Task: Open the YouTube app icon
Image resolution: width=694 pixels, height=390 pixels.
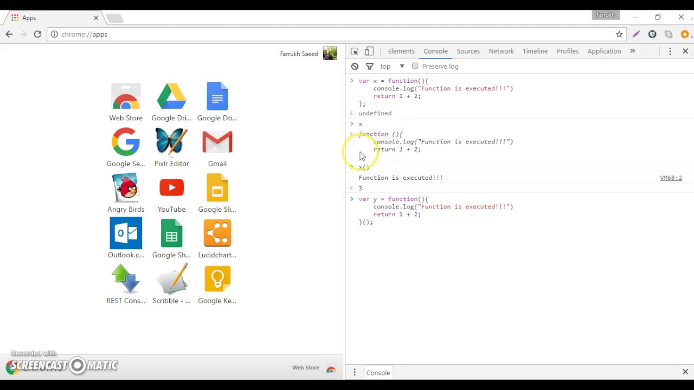Action: coord(171,188)
